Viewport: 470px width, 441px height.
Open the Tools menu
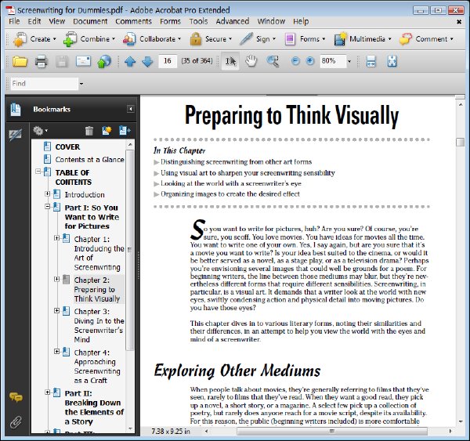tap(198, 21)
